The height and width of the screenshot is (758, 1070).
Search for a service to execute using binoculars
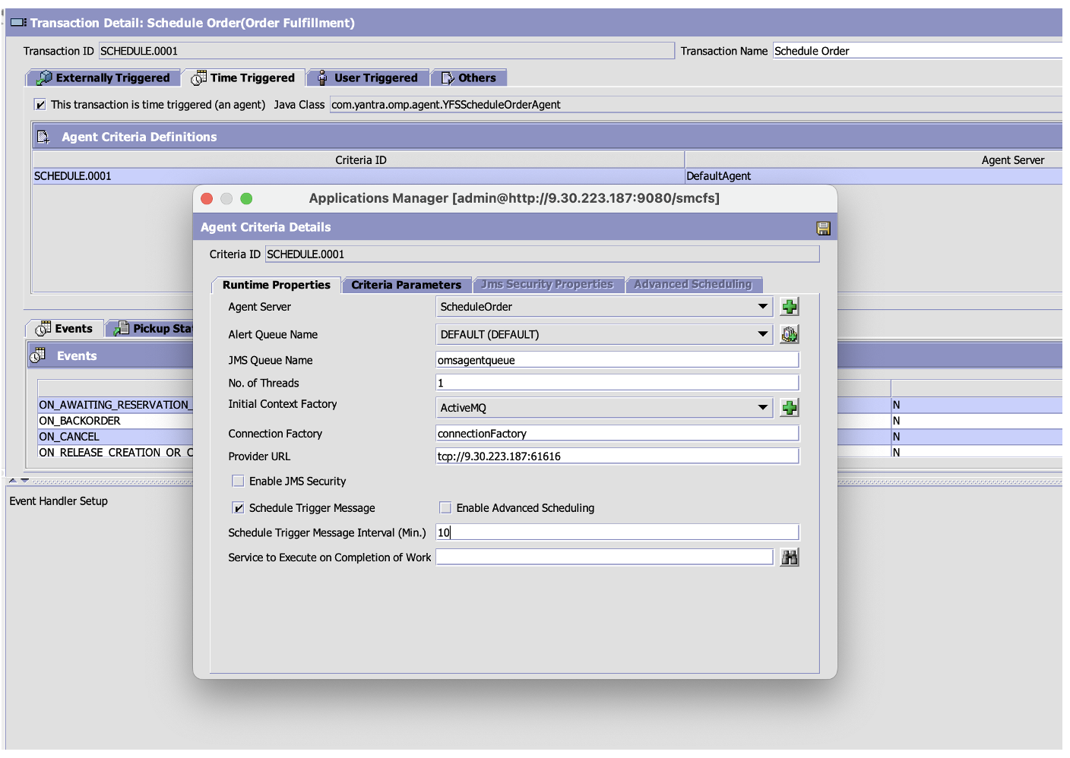pos(789,557)
